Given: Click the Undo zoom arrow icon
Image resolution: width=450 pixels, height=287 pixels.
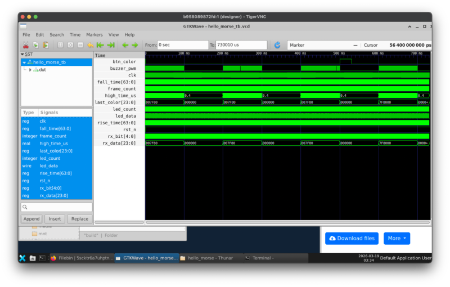Looking at the screenshot, I should click(90, 45).
